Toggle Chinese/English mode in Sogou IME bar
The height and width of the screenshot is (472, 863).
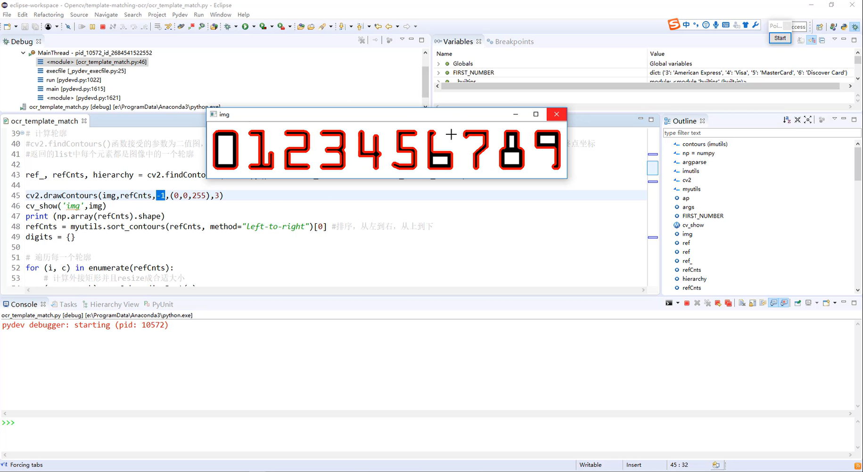(x=686, y=24)
